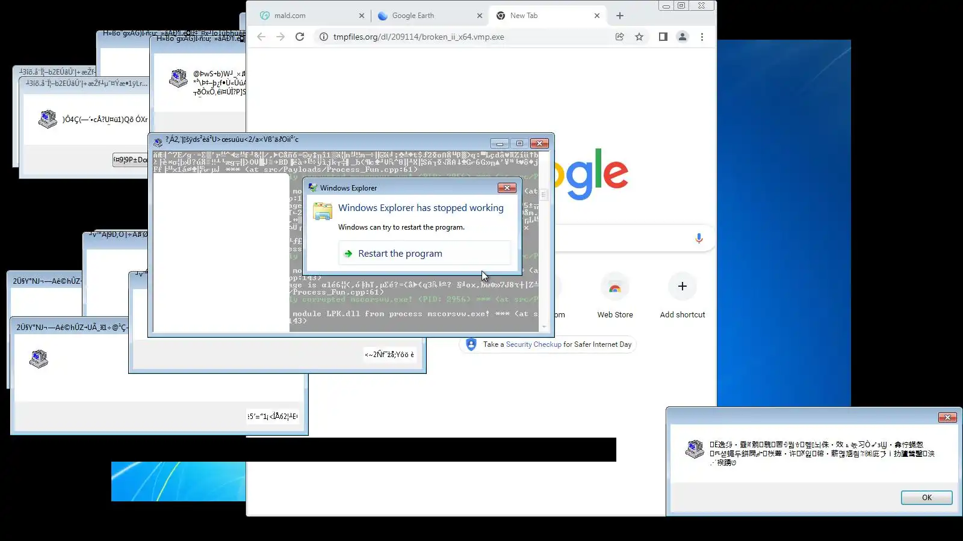Minimize the Chrome window
The image size is (963, 541).
[x=666, y=5]
